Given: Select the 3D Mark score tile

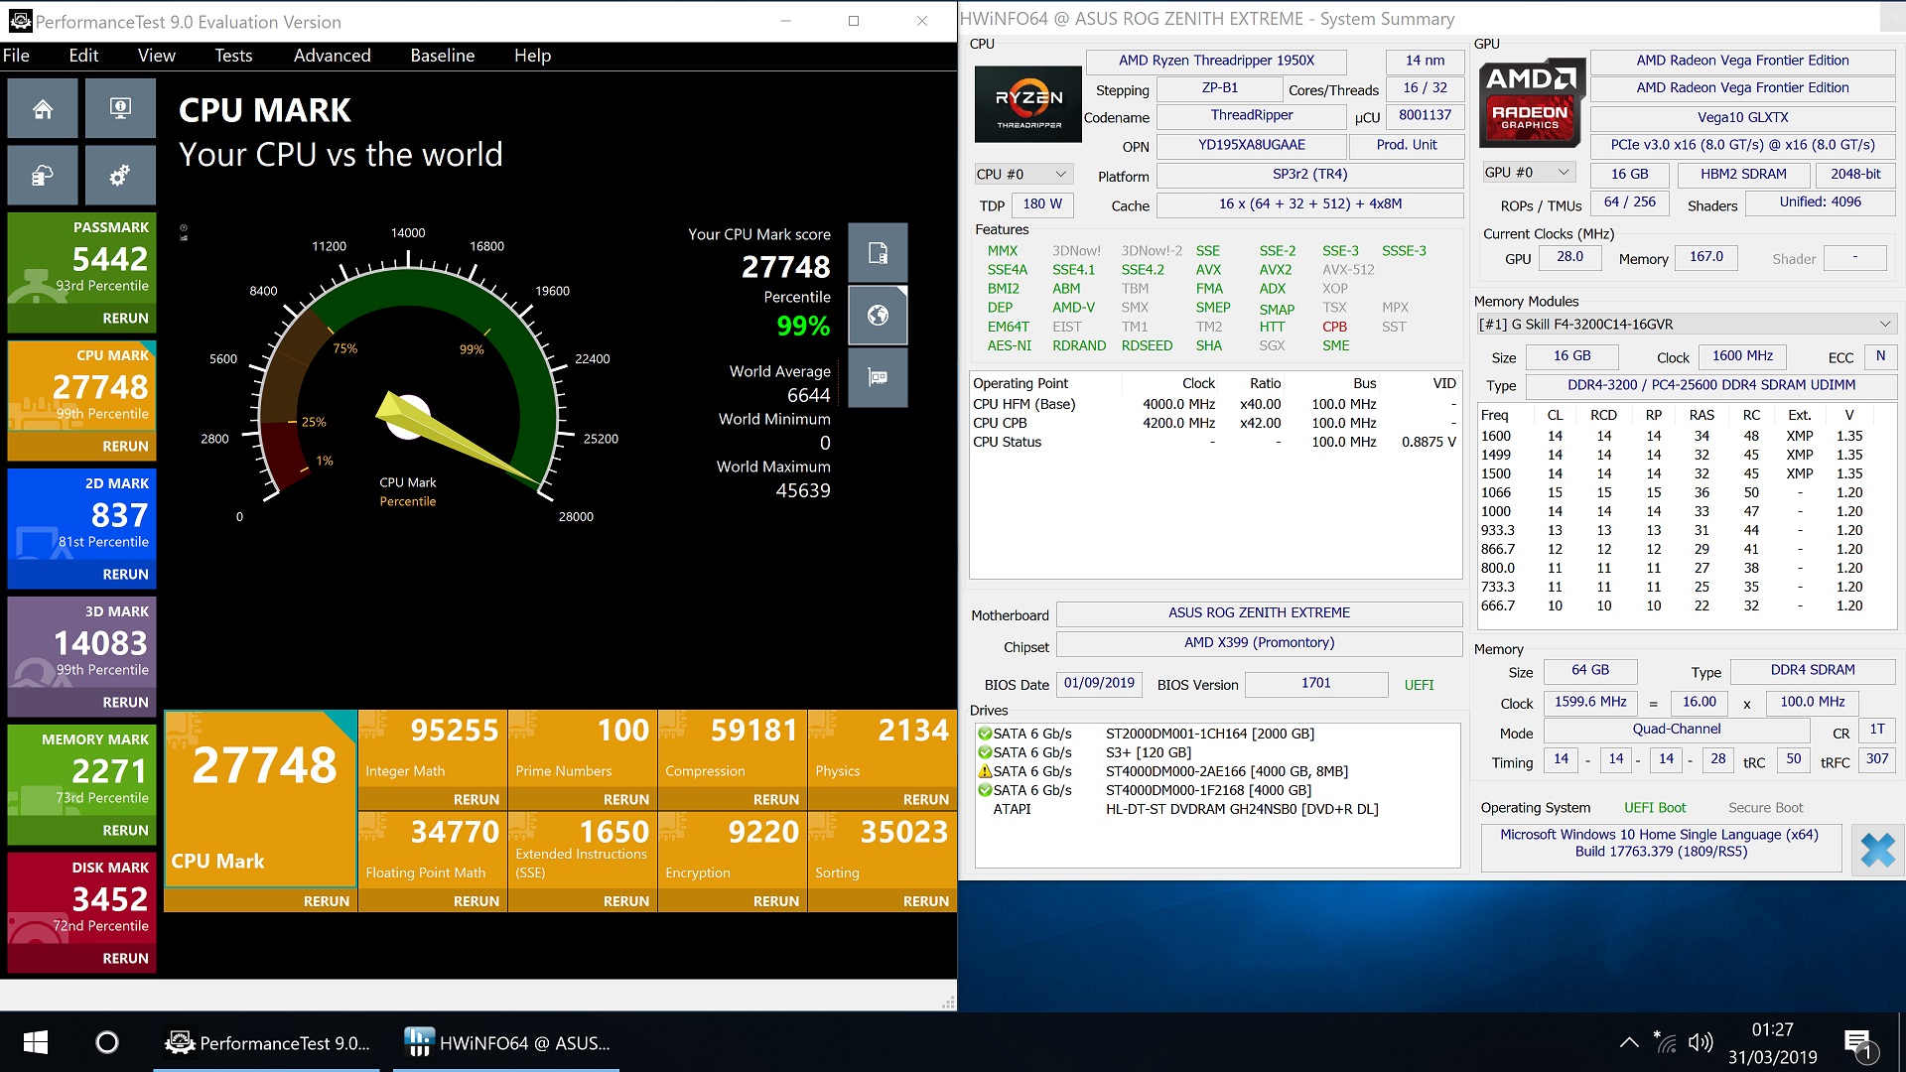Looking at the screenshot, I should pyautogui.click(x=82, y=643).
